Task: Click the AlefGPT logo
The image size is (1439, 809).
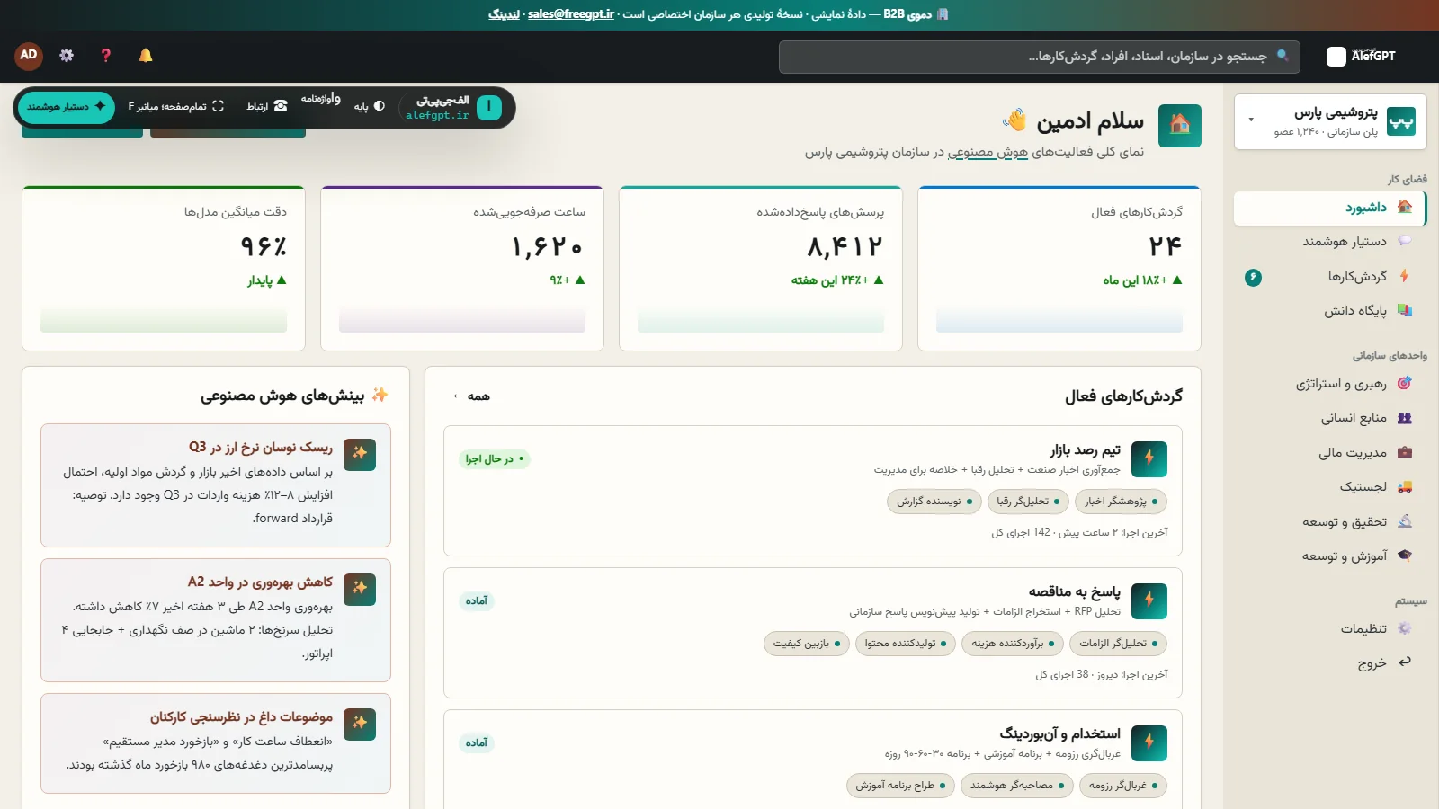Action: (x=1362, y=56)
